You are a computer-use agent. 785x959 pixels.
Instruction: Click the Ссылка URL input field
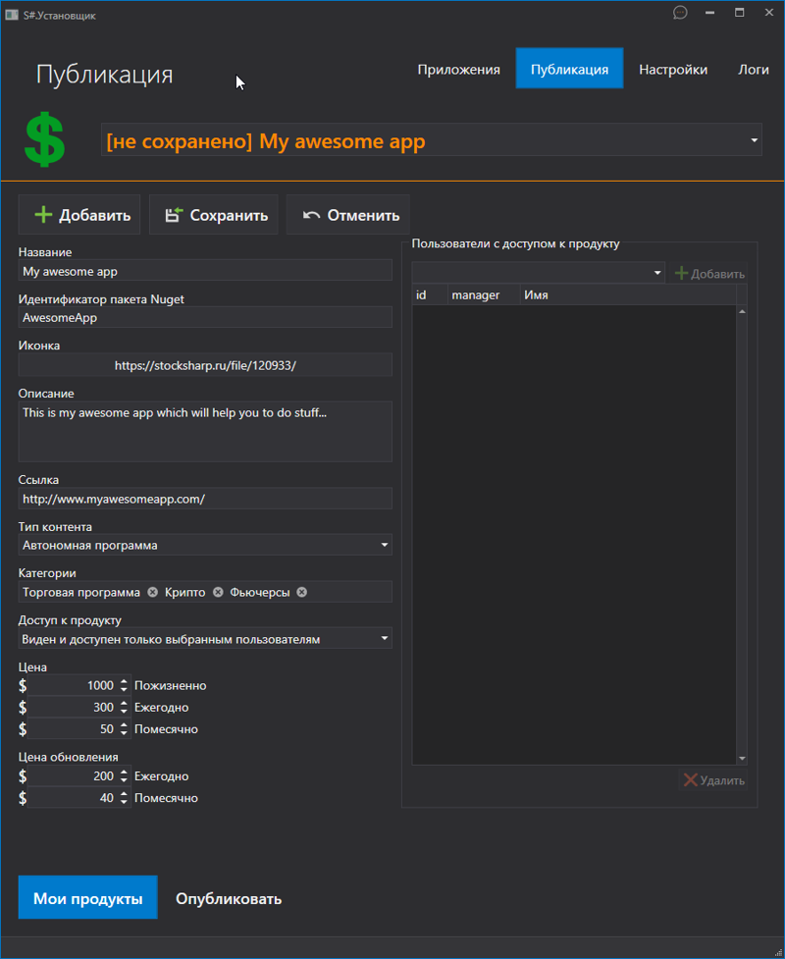(205, 499)
